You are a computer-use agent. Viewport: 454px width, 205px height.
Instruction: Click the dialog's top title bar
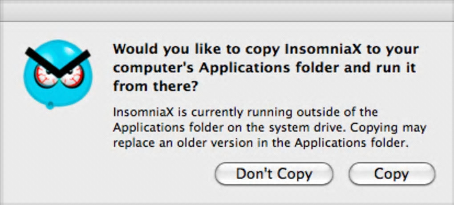pos(227,10)
